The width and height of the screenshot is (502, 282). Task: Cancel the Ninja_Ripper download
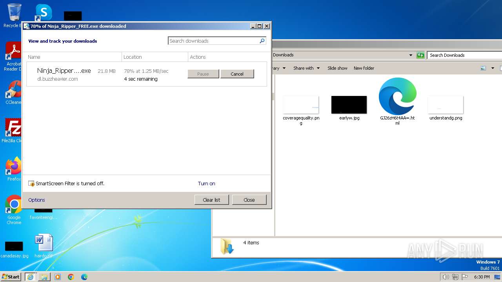pos(237,74)
